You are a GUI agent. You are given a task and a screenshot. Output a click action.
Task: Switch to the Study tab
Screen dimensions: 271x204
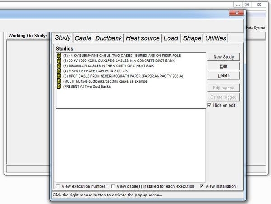[63, 37]
